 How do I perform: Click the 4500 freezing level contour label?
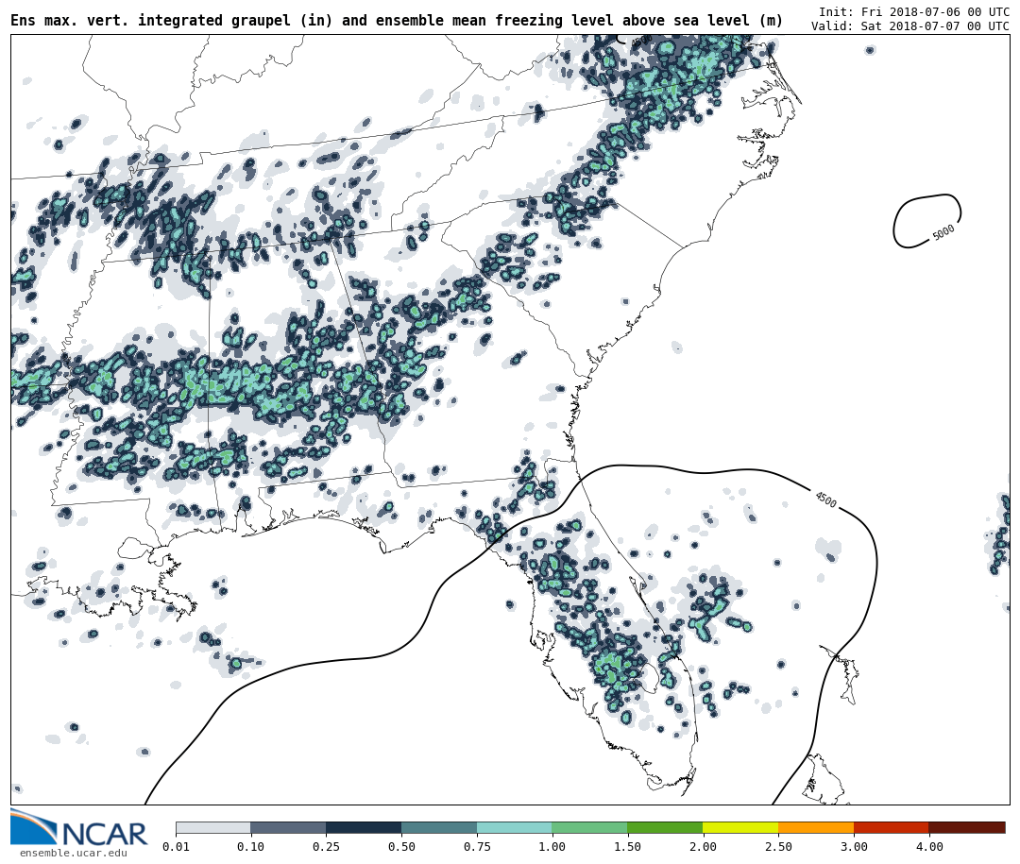[825, 500]
